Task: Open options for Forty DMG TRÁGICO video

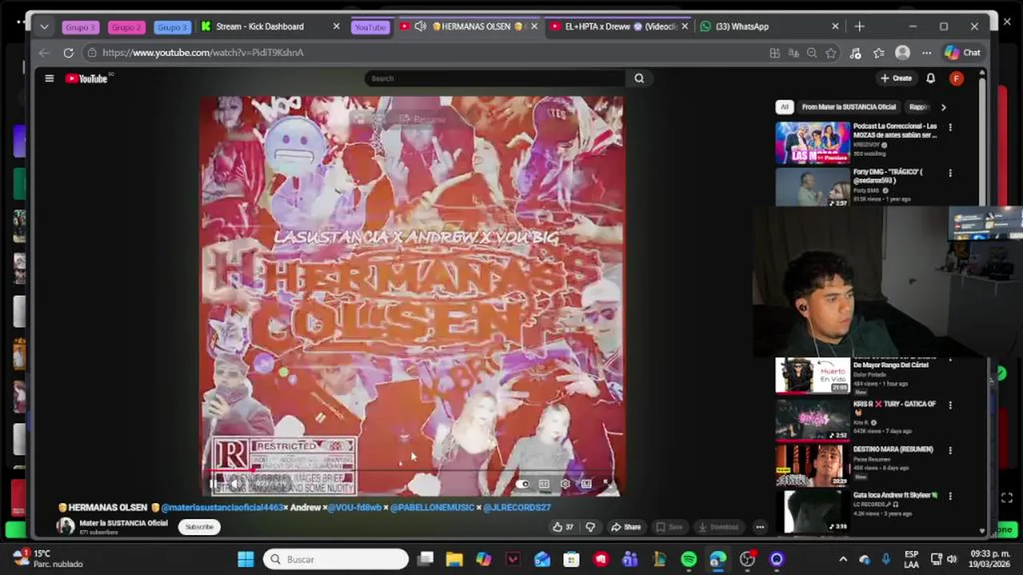Action: pos(950,172)
